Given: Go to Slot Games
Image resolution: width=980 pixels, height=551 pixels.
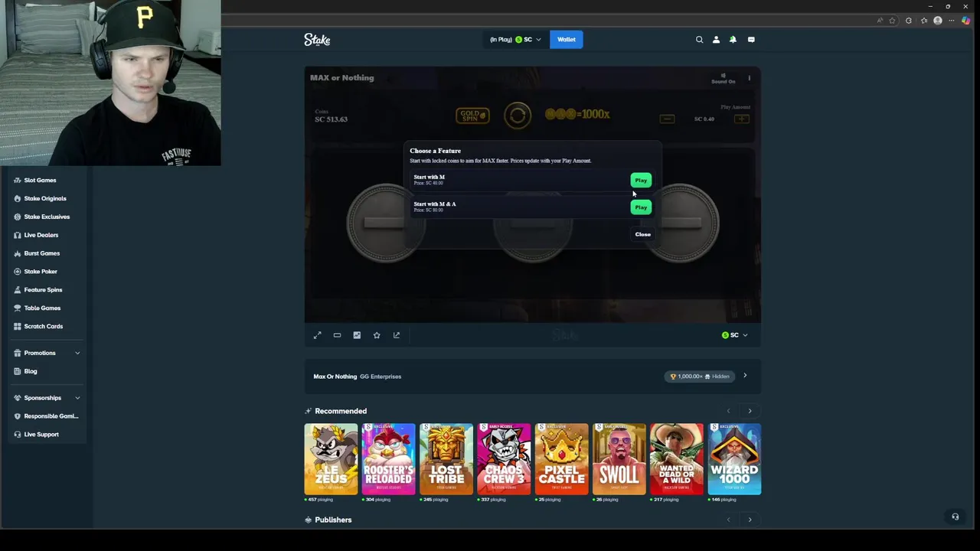Looking at the screenshot, I should 40,181.
